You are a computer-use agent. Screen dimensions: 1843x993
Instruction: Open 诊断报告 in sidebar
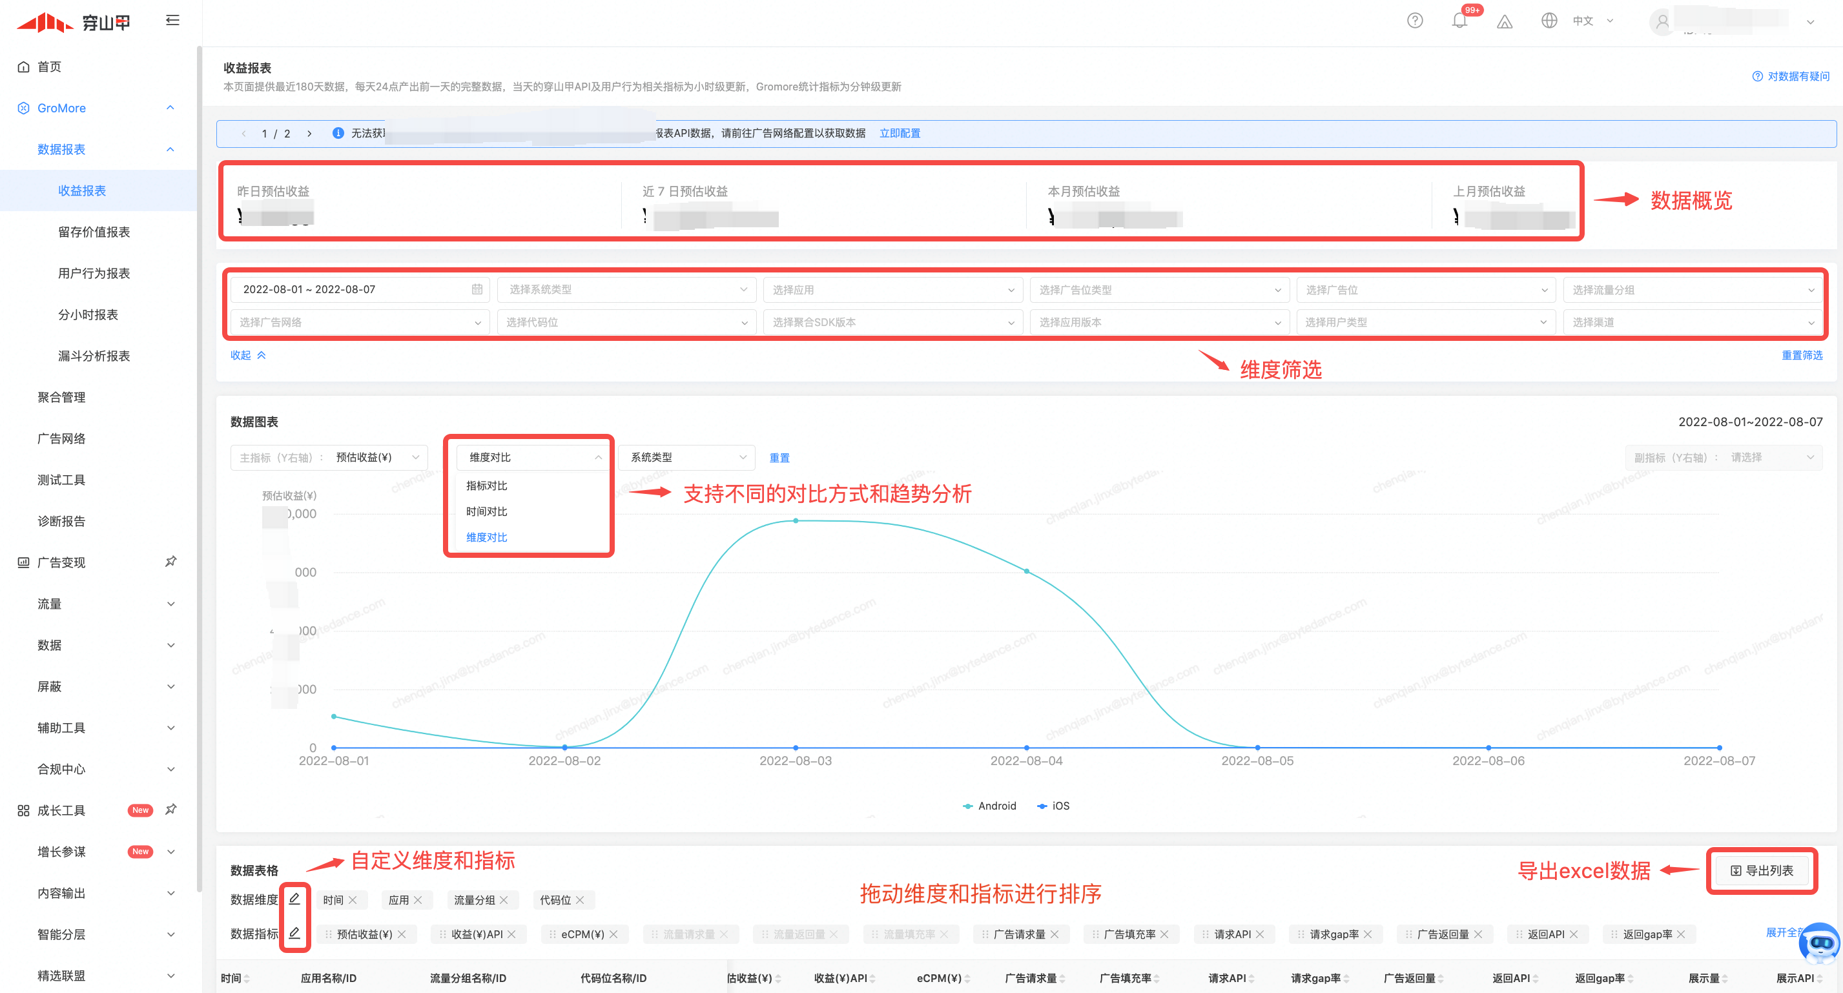click(61, 520)
